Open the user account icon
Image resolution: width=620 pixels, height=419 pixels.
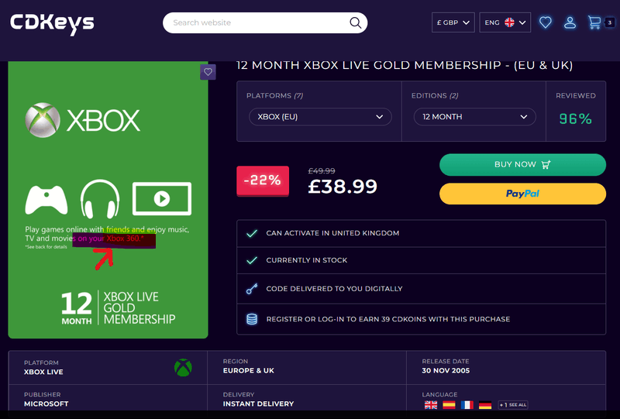pos(570,22)
